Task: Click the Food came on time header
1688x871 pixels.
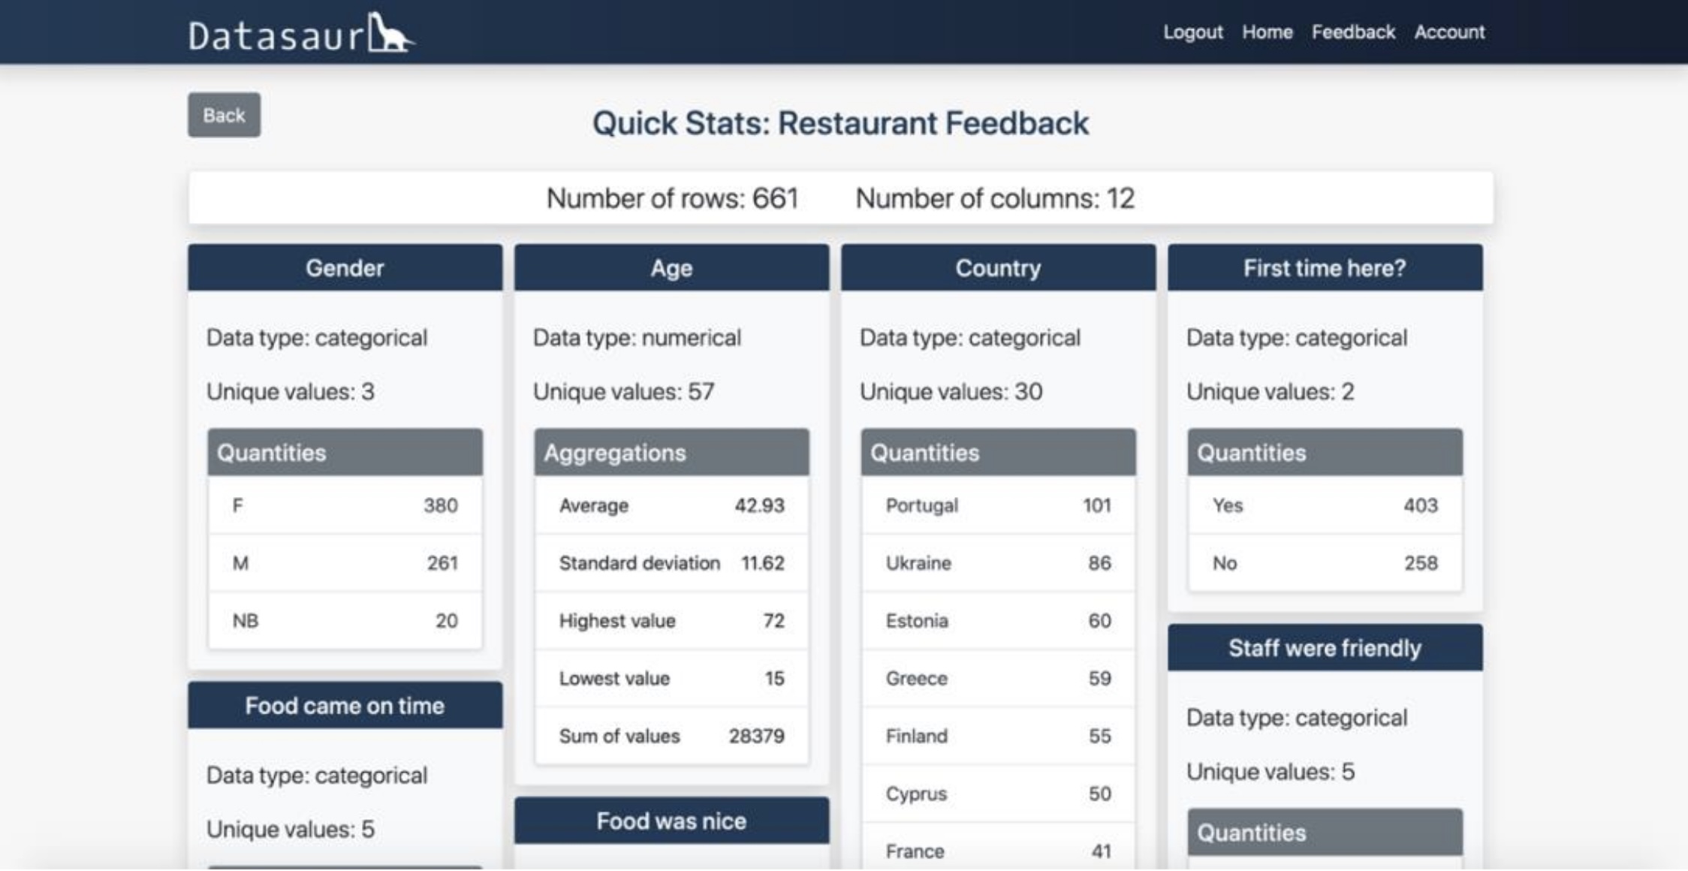Action: pos(345,706)
